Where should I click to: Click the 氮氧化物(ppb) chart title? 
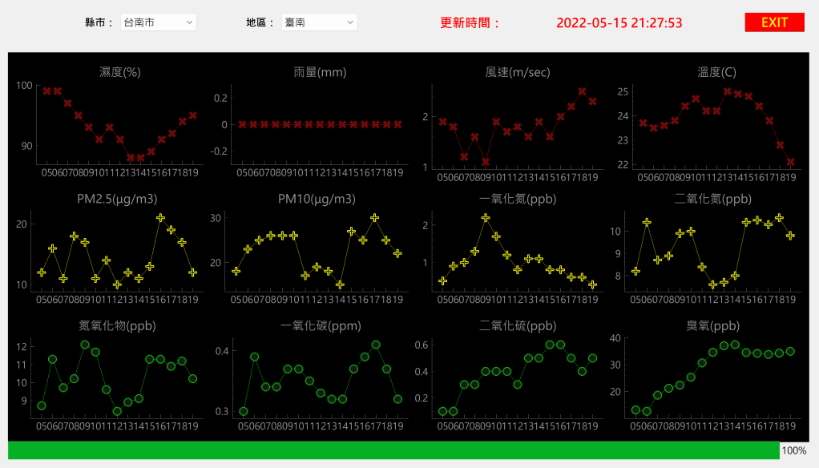pyautogui.click(x=117, y=326)
